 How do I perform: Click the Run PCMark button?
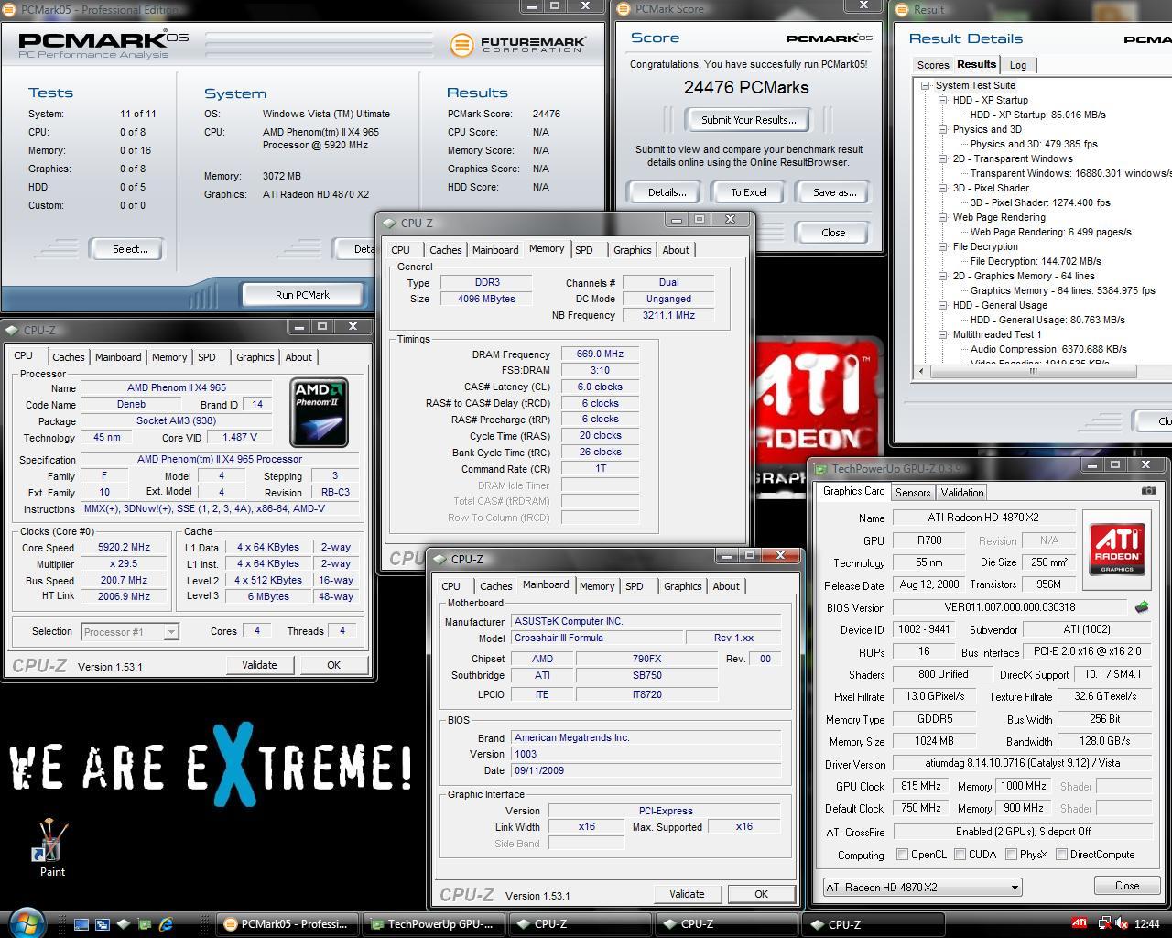[302, 294]
